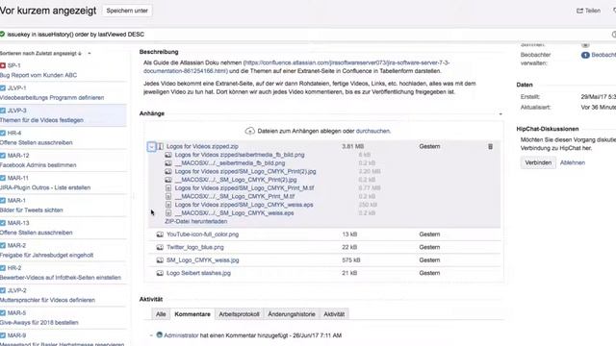Click the zip archive icon beside Logos for Videos zipped.zip
Image resolution: width=616 pixels, height=346 pixels.
pyautogui.click(x=161, y=146)
